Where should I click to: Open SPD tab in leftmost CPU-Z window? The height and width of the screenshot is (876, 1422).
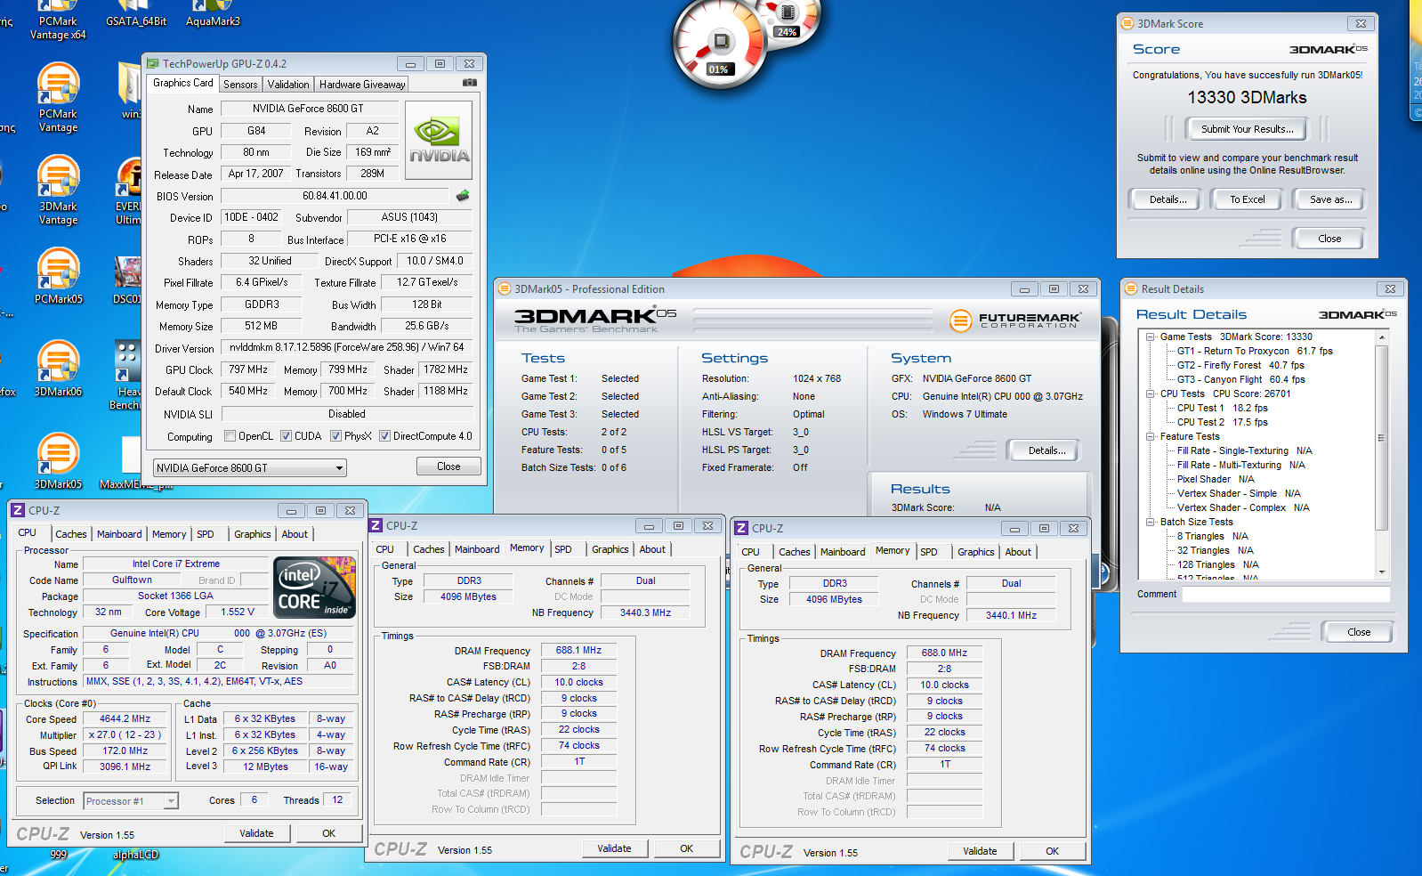coord(206,534)
